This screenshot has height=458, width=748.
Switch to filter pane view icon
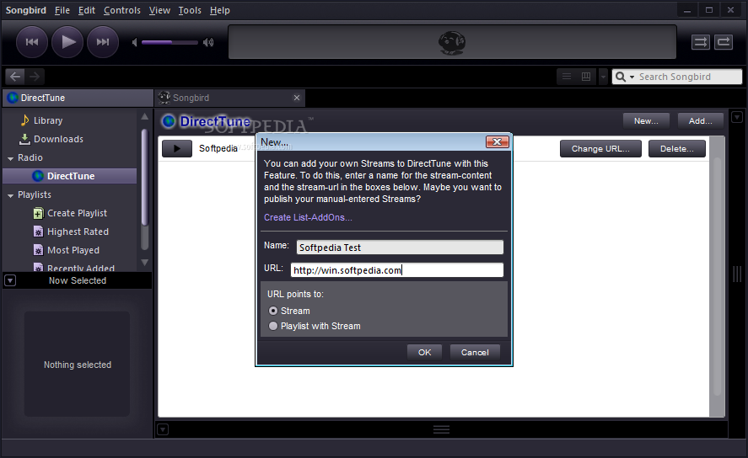coord(586,77)
